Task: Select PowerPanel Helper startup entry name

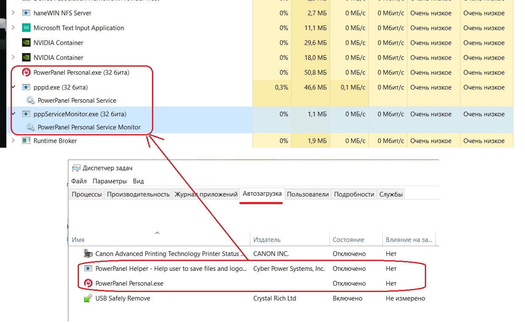Action: coord(171,269)
